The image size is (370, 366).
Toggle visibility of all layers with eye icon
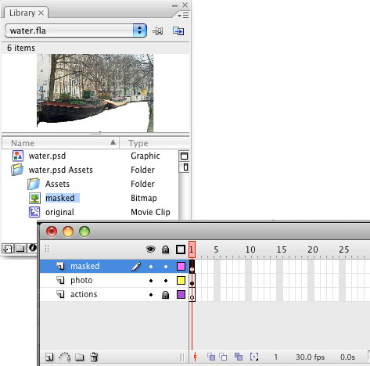[x=150, y=249]
